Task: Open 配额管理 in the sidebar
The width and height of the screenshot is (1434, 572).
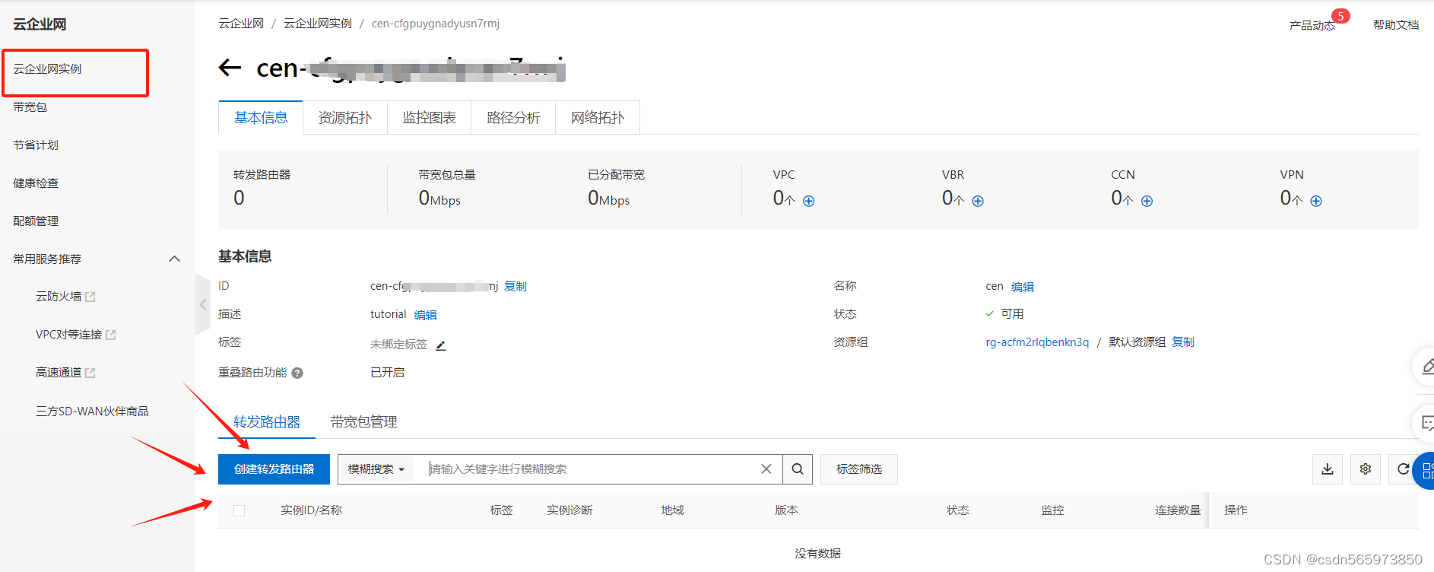Action: pyautogui.click(x=36, y=221)
